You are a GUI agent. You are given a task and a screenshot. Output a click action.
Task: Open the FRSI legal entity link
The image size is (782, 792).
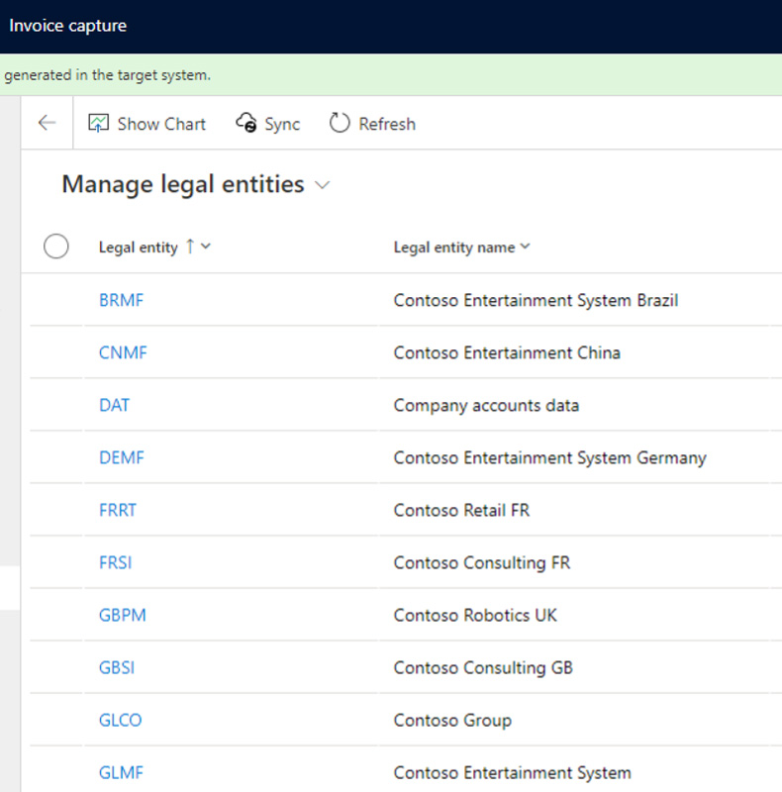(116, 562)
